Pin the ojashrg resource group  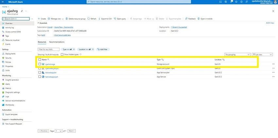(x=22, y=11)
